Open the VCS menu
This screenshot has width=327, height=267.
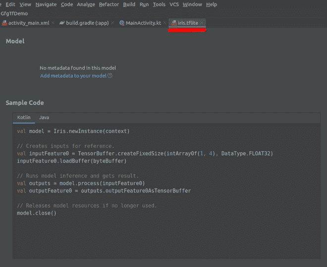point(174,4)
